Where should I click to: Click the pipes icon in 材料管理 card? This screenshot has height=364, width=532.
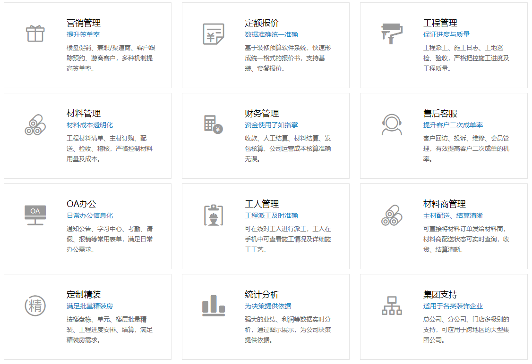click(x=35, y=124)
